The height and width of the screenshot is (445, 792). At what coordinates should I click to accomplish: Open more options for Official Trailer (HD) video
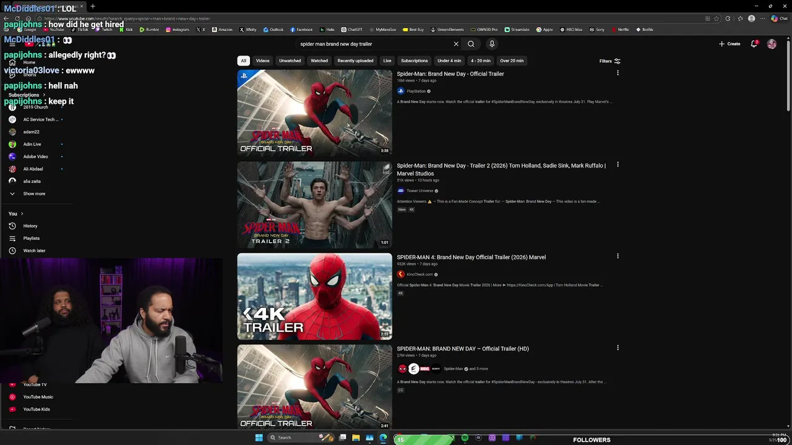pos(618,347)
